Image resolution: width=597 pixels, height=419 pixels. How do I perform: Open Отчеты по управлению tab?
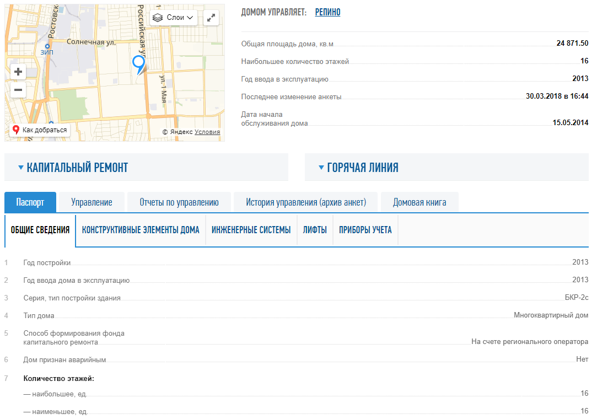(179, 202)
